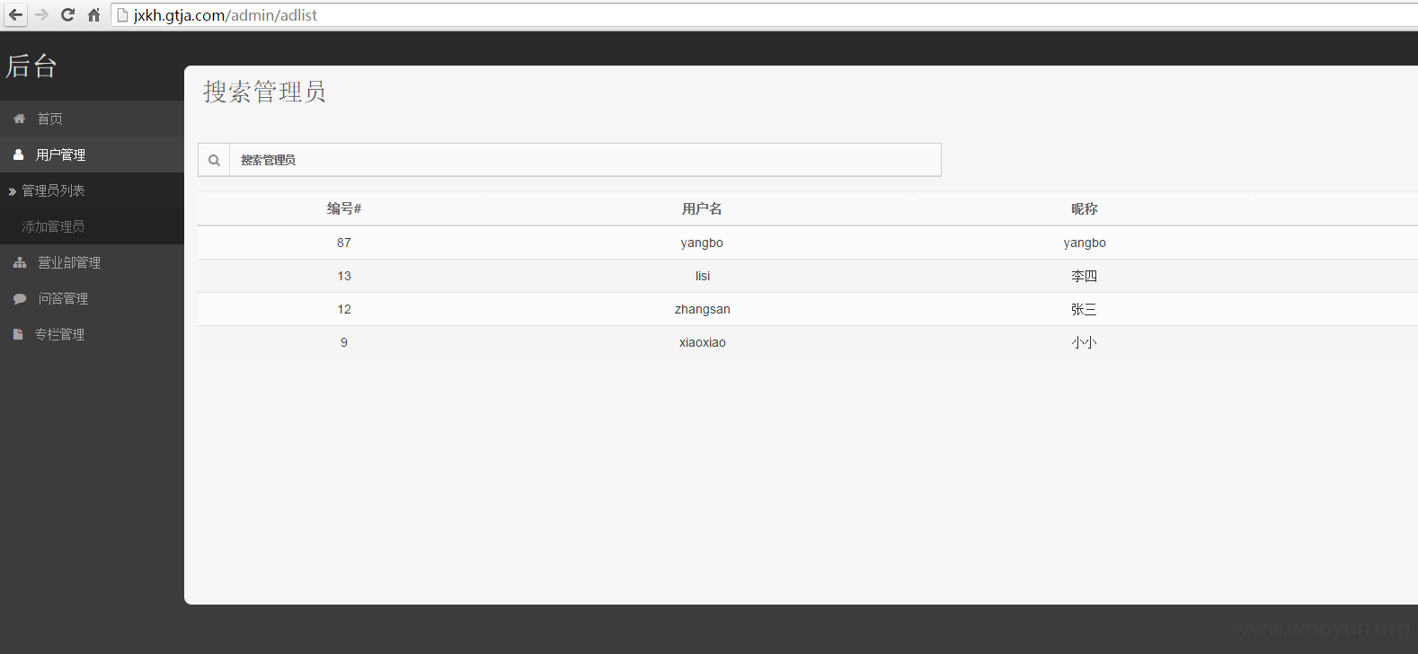Click the sitemap icon beside 营业部管理
Screen dimensions: 1418x654
20,262
